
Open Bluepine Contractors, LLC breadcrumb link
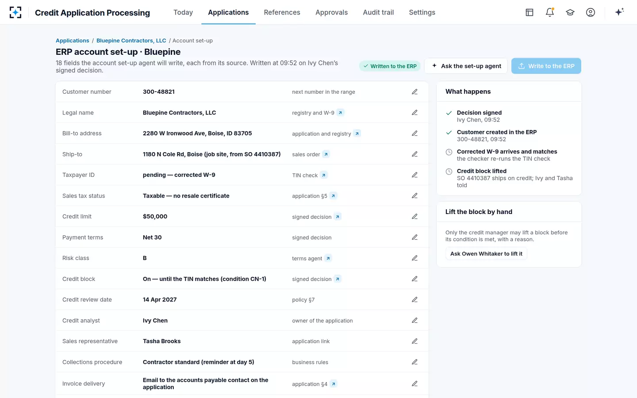point(131,41)
